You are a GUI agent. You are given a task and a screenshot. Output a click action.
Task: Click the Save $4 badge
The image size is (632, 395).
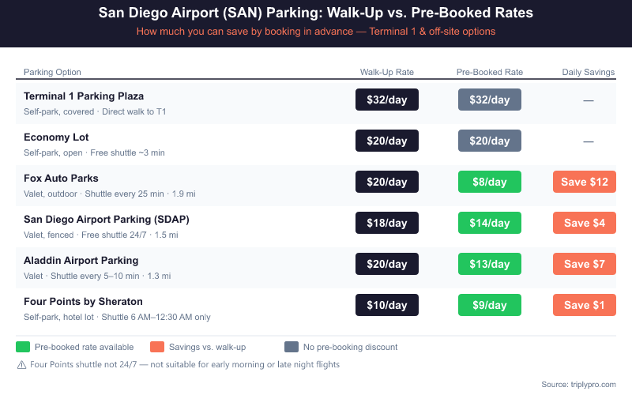[585, 223]
